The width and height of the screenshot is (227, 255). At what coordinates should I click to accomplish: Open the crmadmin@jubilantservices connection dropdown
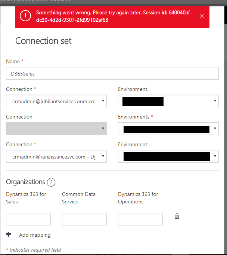56,101
